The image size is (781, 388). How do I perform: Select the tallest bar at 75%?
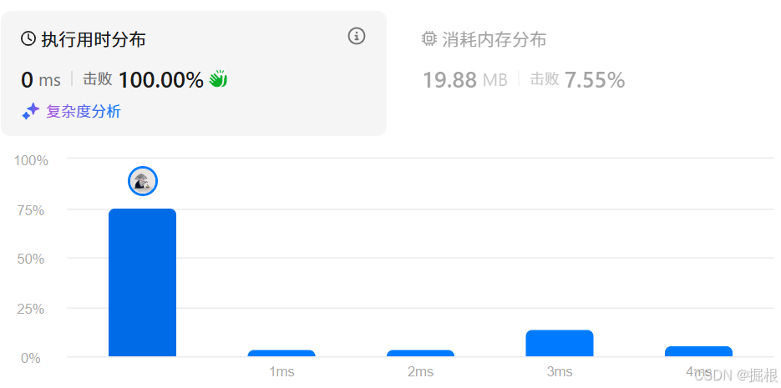coord(143,283)
